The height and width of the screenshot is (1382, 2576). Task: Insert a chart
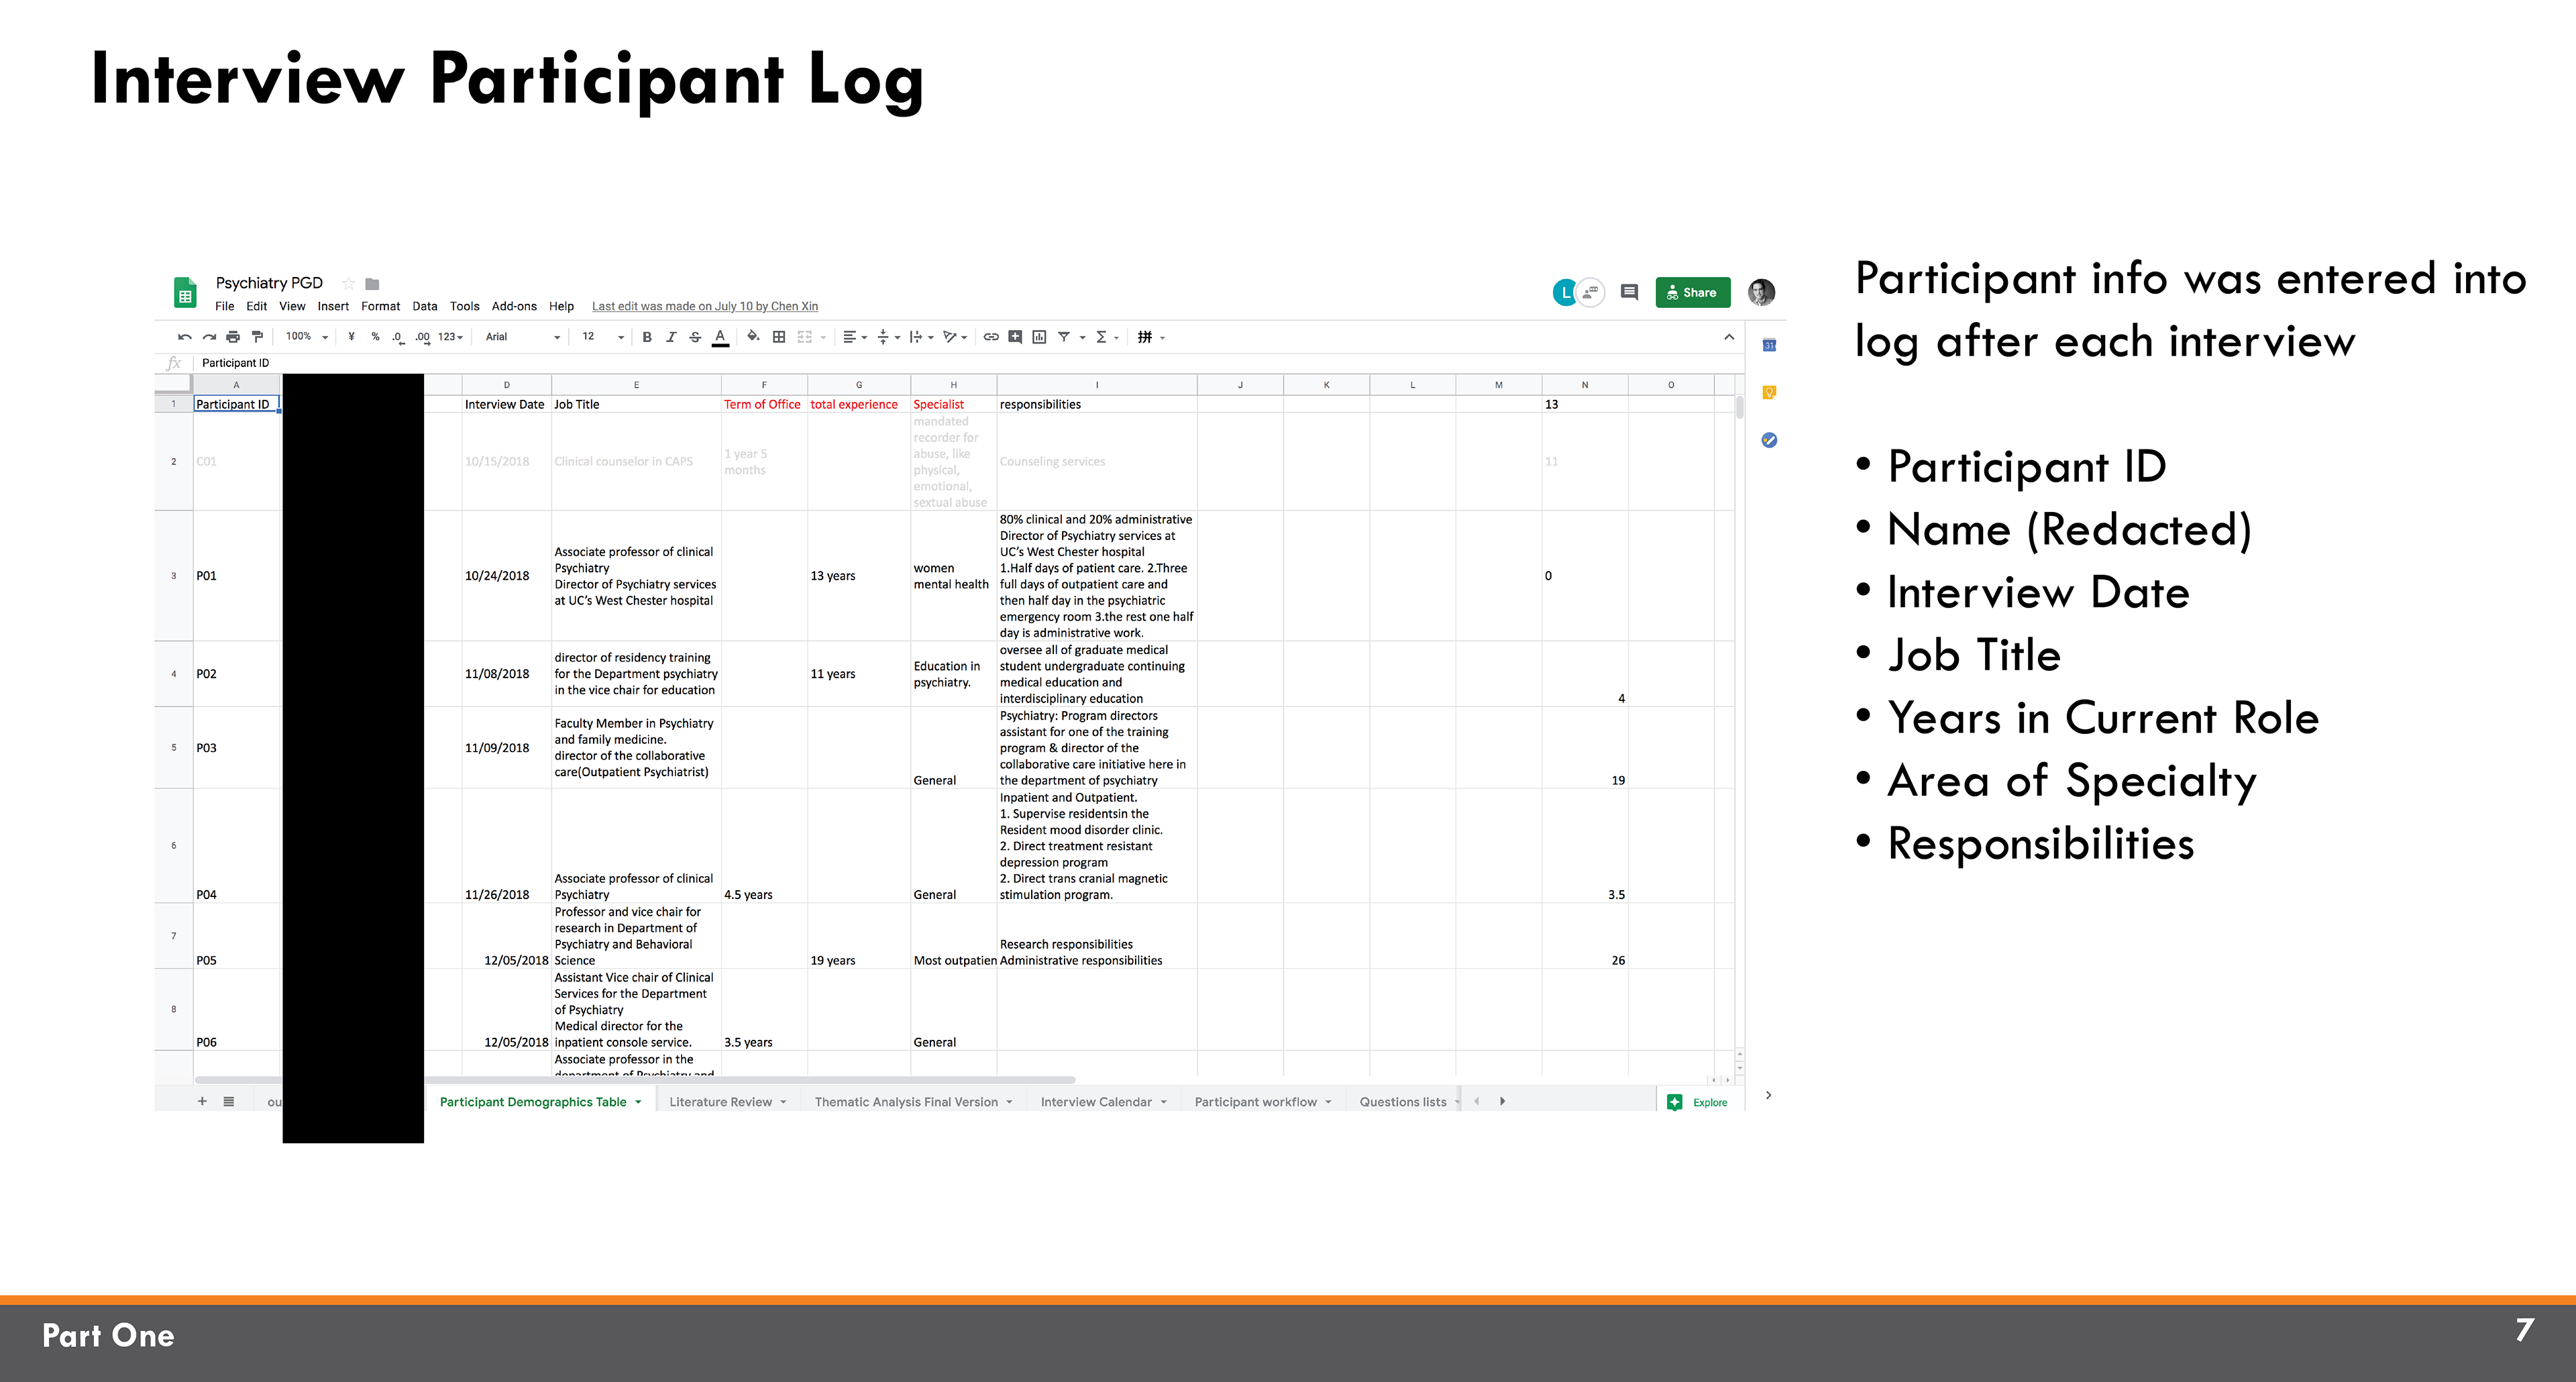pos(1039,337)
